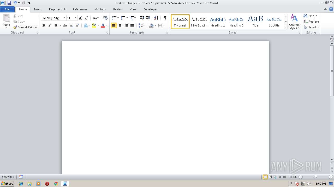Center align the paragraph
334x187 pixels.
click(x=120, y=25)
